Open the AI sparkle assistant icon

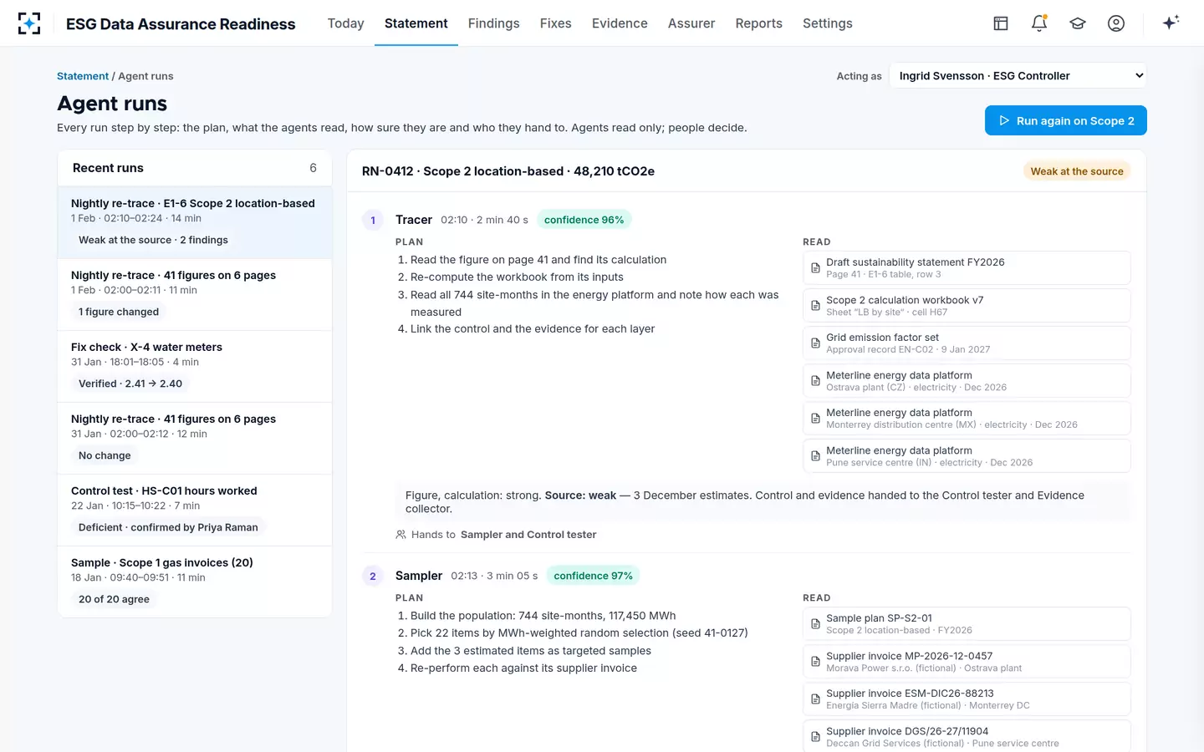pos(1171,23)
